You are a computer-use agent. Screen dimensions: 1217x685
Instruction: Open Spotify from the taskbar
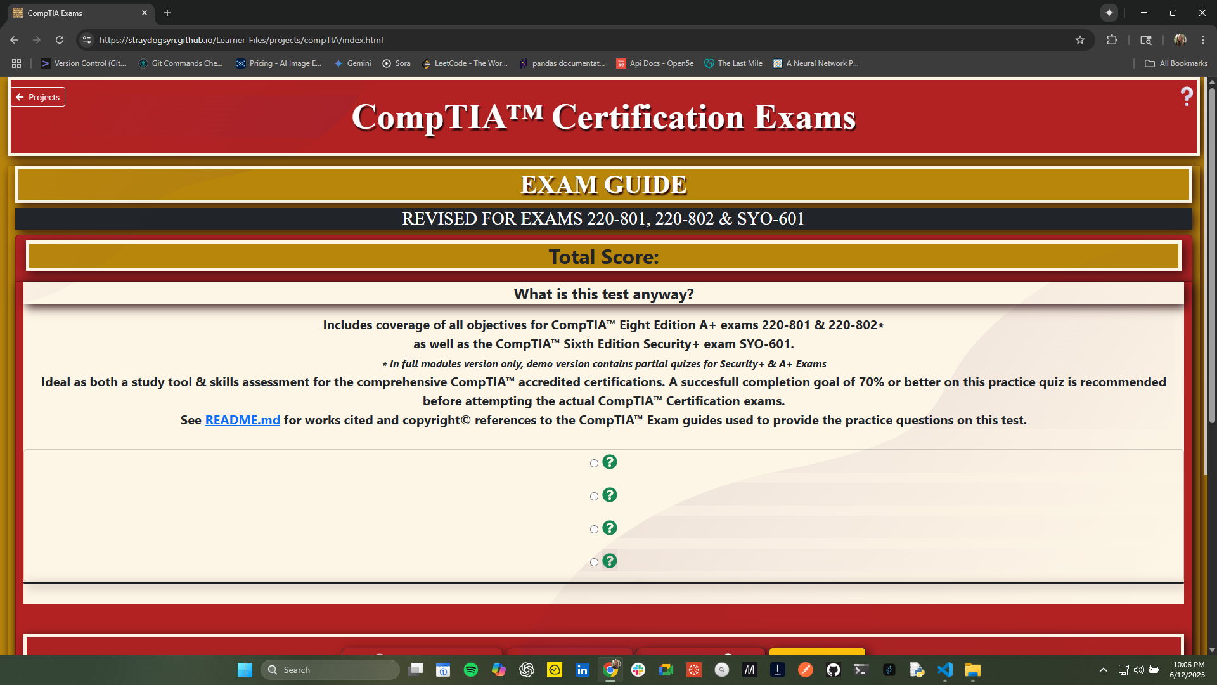pyautogui.click(x=471, y=670)
